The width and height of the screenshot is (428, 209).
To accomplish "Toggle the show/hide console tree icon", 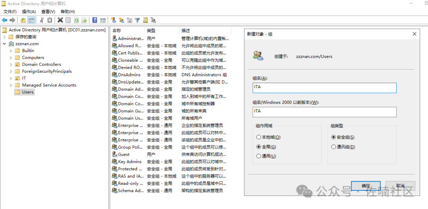I will pyautogui.click(x=32, y=20).
